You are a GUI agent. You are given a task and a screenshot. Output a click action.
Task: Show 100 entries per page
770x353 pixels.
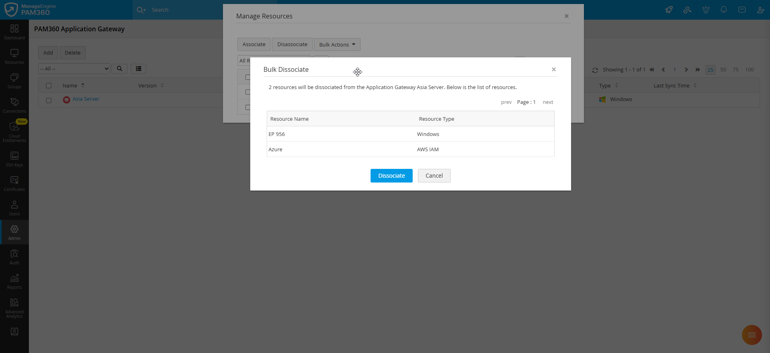click(x=750, y=70)
